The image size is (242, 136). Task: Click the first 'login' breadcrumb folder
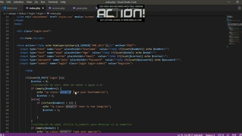coord(32,14)
